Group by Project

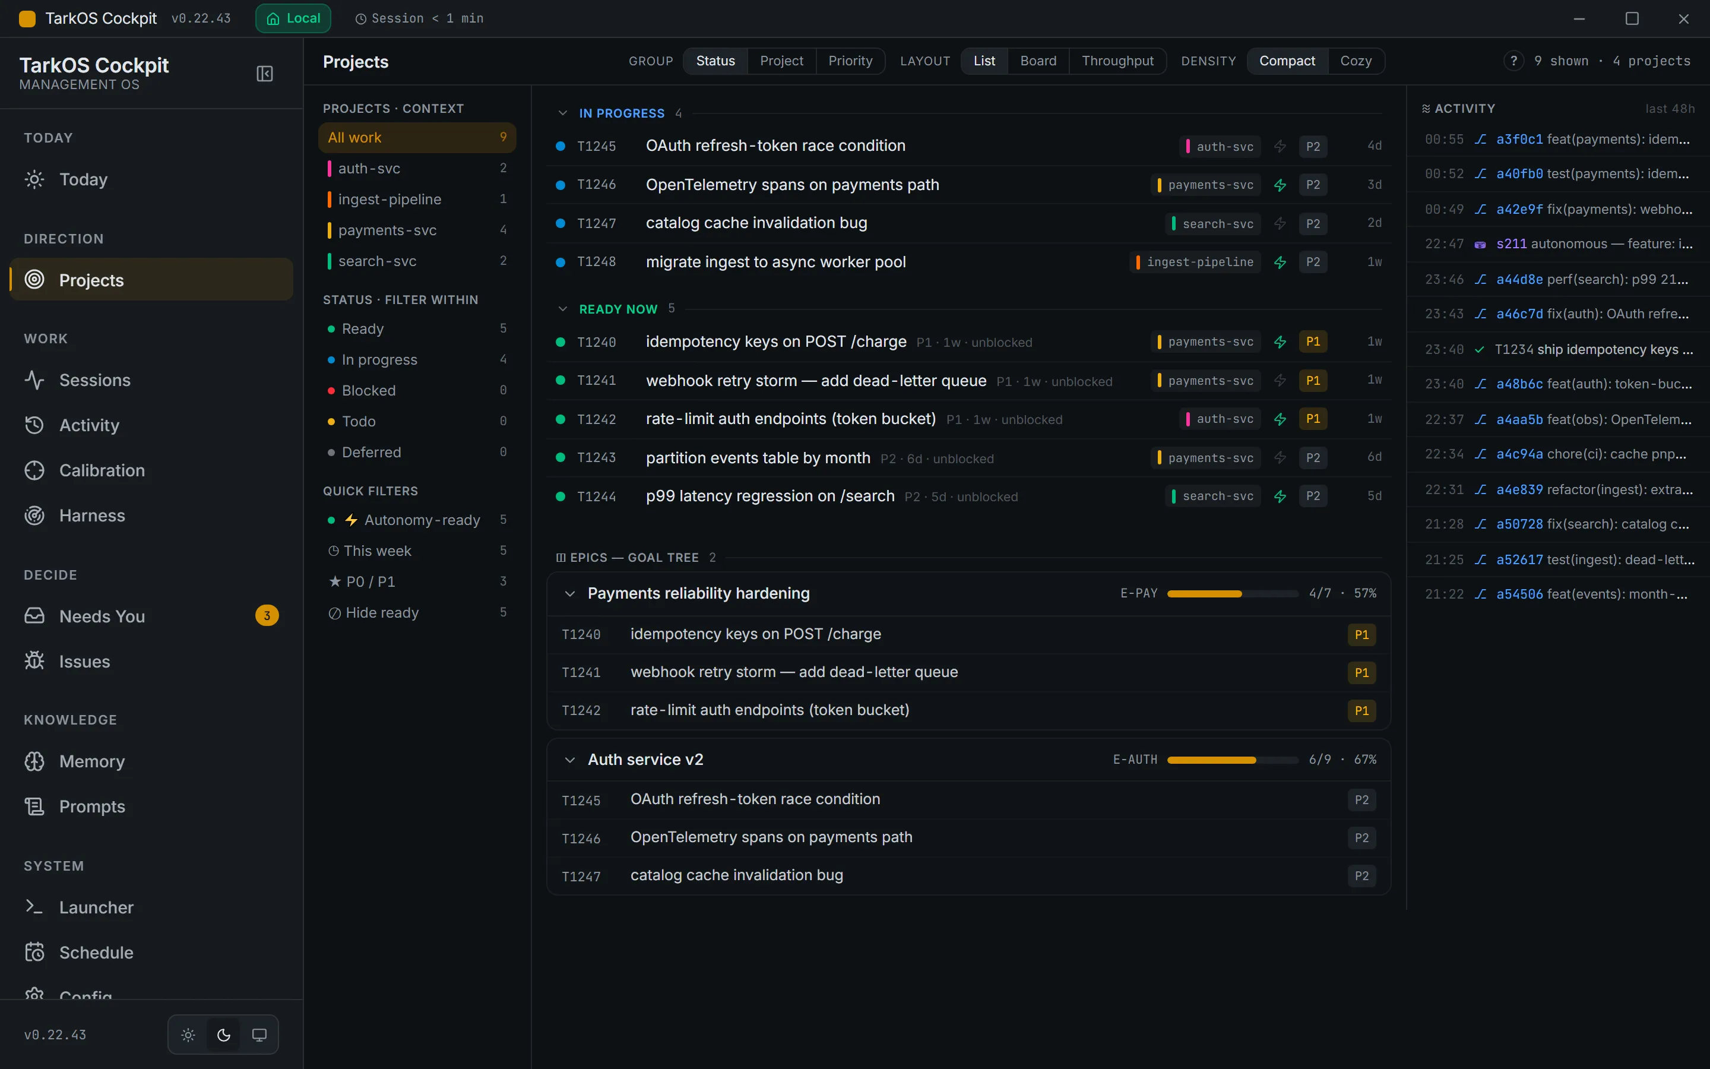pyautogui.click(x=781, y=61)
